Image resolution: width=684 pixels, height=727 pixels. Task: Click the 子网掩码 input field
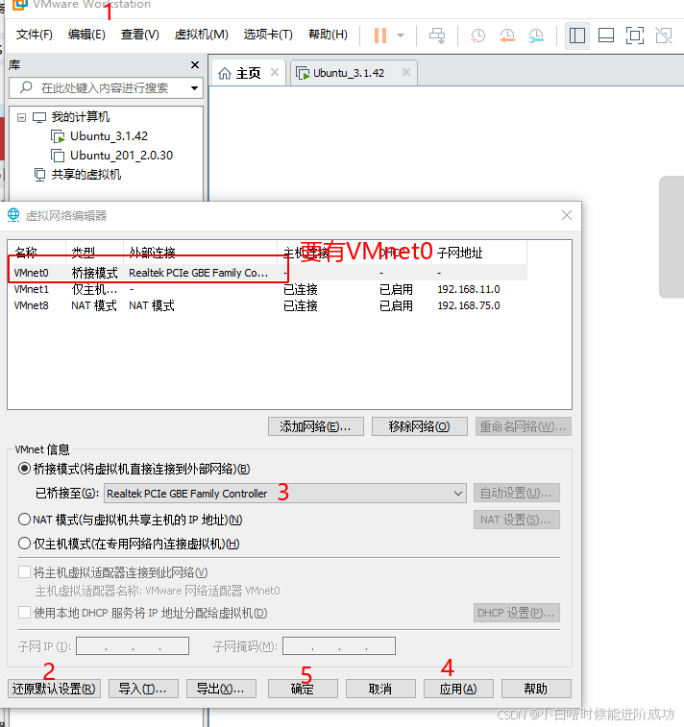click(339, 646)
